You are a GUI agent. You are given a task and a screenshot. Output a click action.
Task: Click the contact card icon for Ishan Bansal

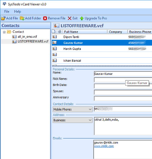coord(55,60)
